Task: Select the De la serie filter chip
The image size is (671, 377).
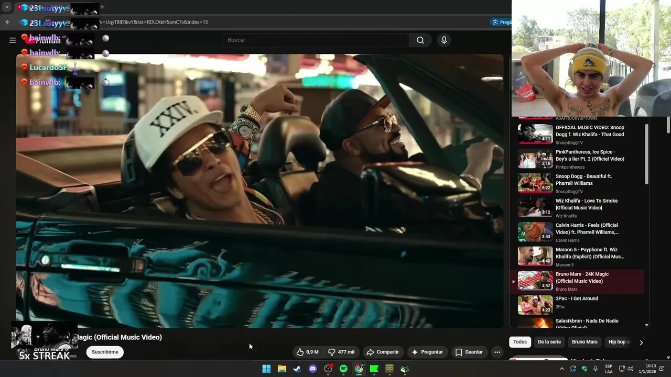Action: click(x=549, y=342)
